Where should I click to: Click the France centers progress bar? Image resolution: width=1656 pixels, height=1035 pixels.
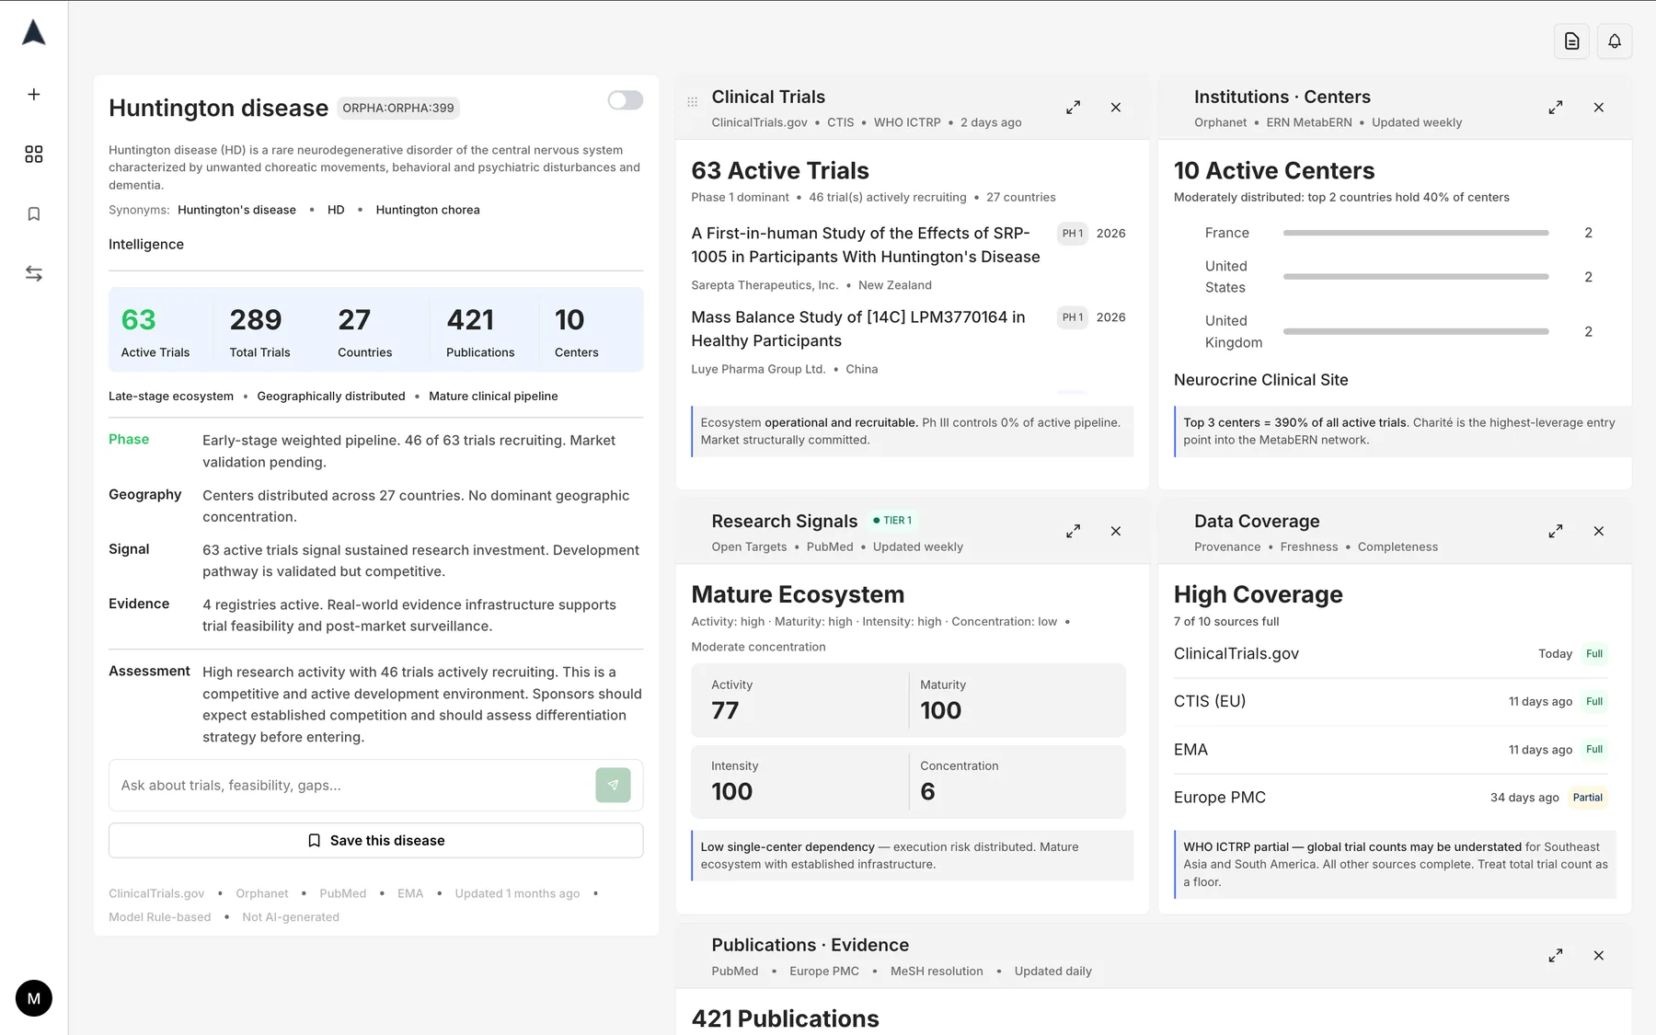(1416, 233)
